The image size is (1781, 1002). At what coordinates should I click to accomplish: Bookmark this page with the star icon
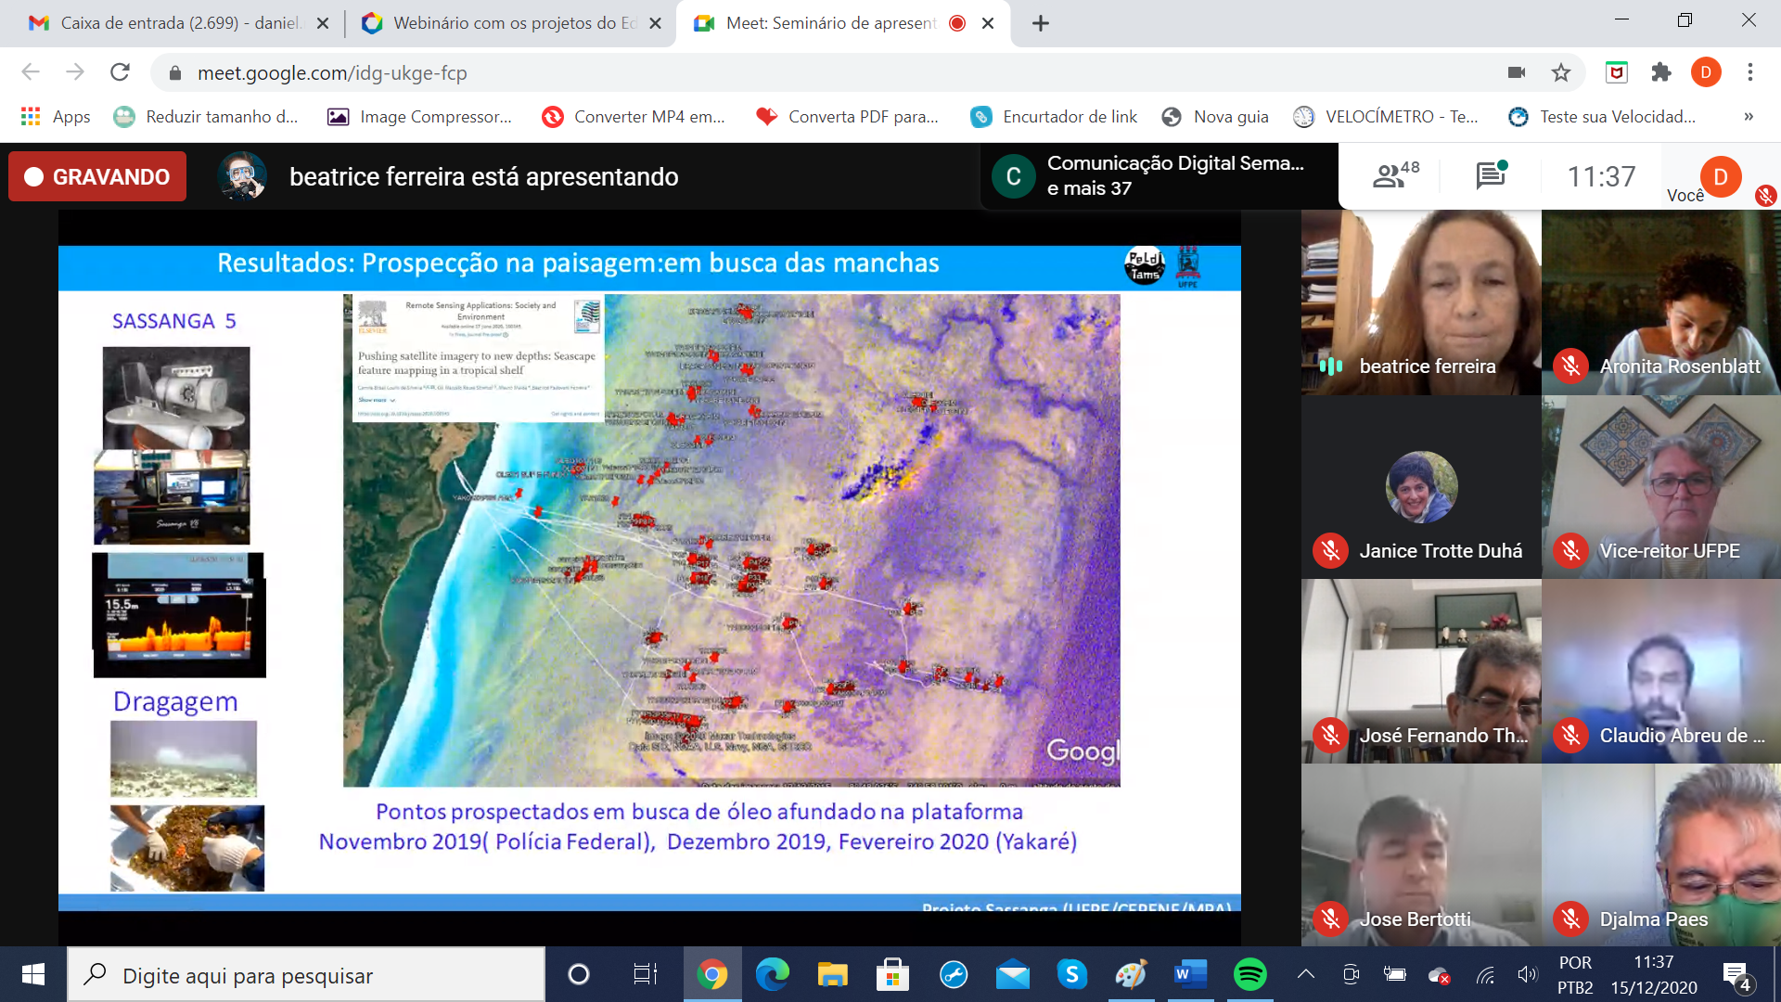point(1561,72)
